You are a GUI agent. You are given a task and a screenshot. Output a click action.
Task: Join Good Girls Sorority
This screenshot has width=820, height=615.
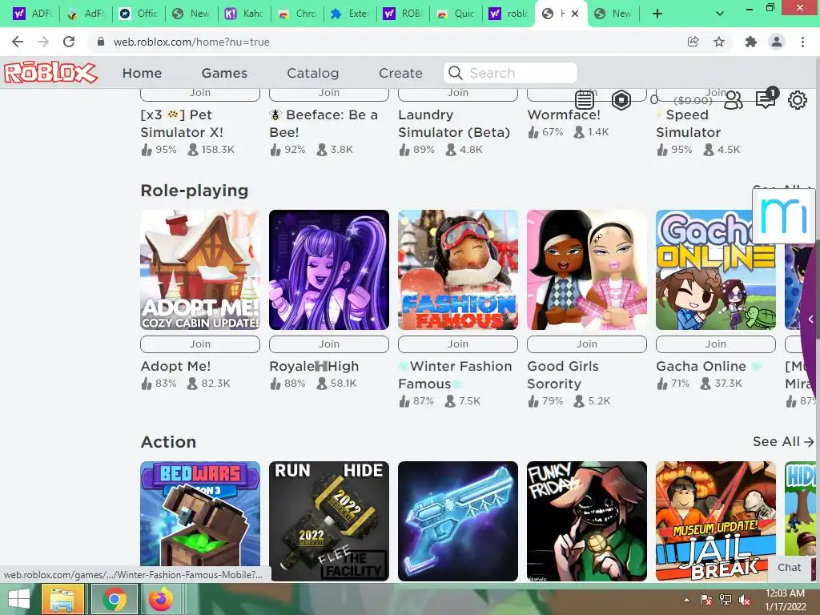(x=587, y=344)
